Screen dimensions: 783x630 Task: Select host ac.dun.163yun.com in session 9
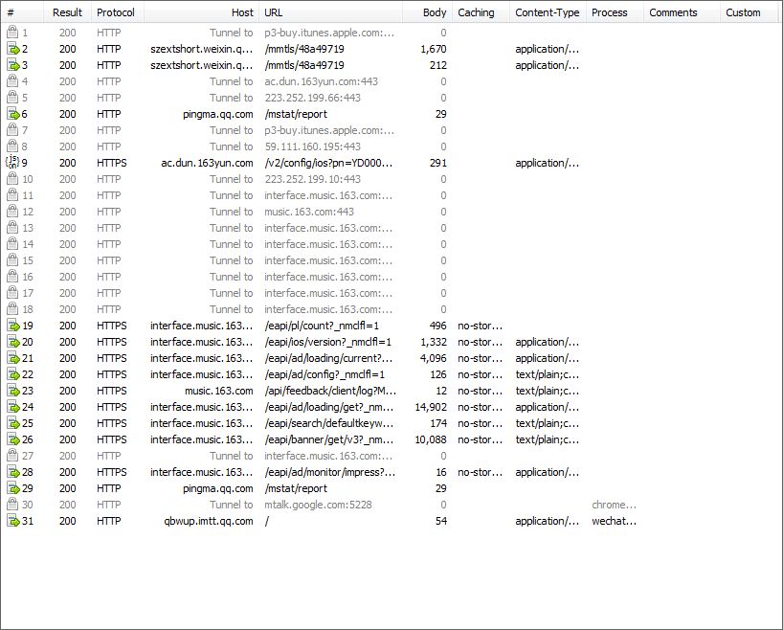click(207, 163)
